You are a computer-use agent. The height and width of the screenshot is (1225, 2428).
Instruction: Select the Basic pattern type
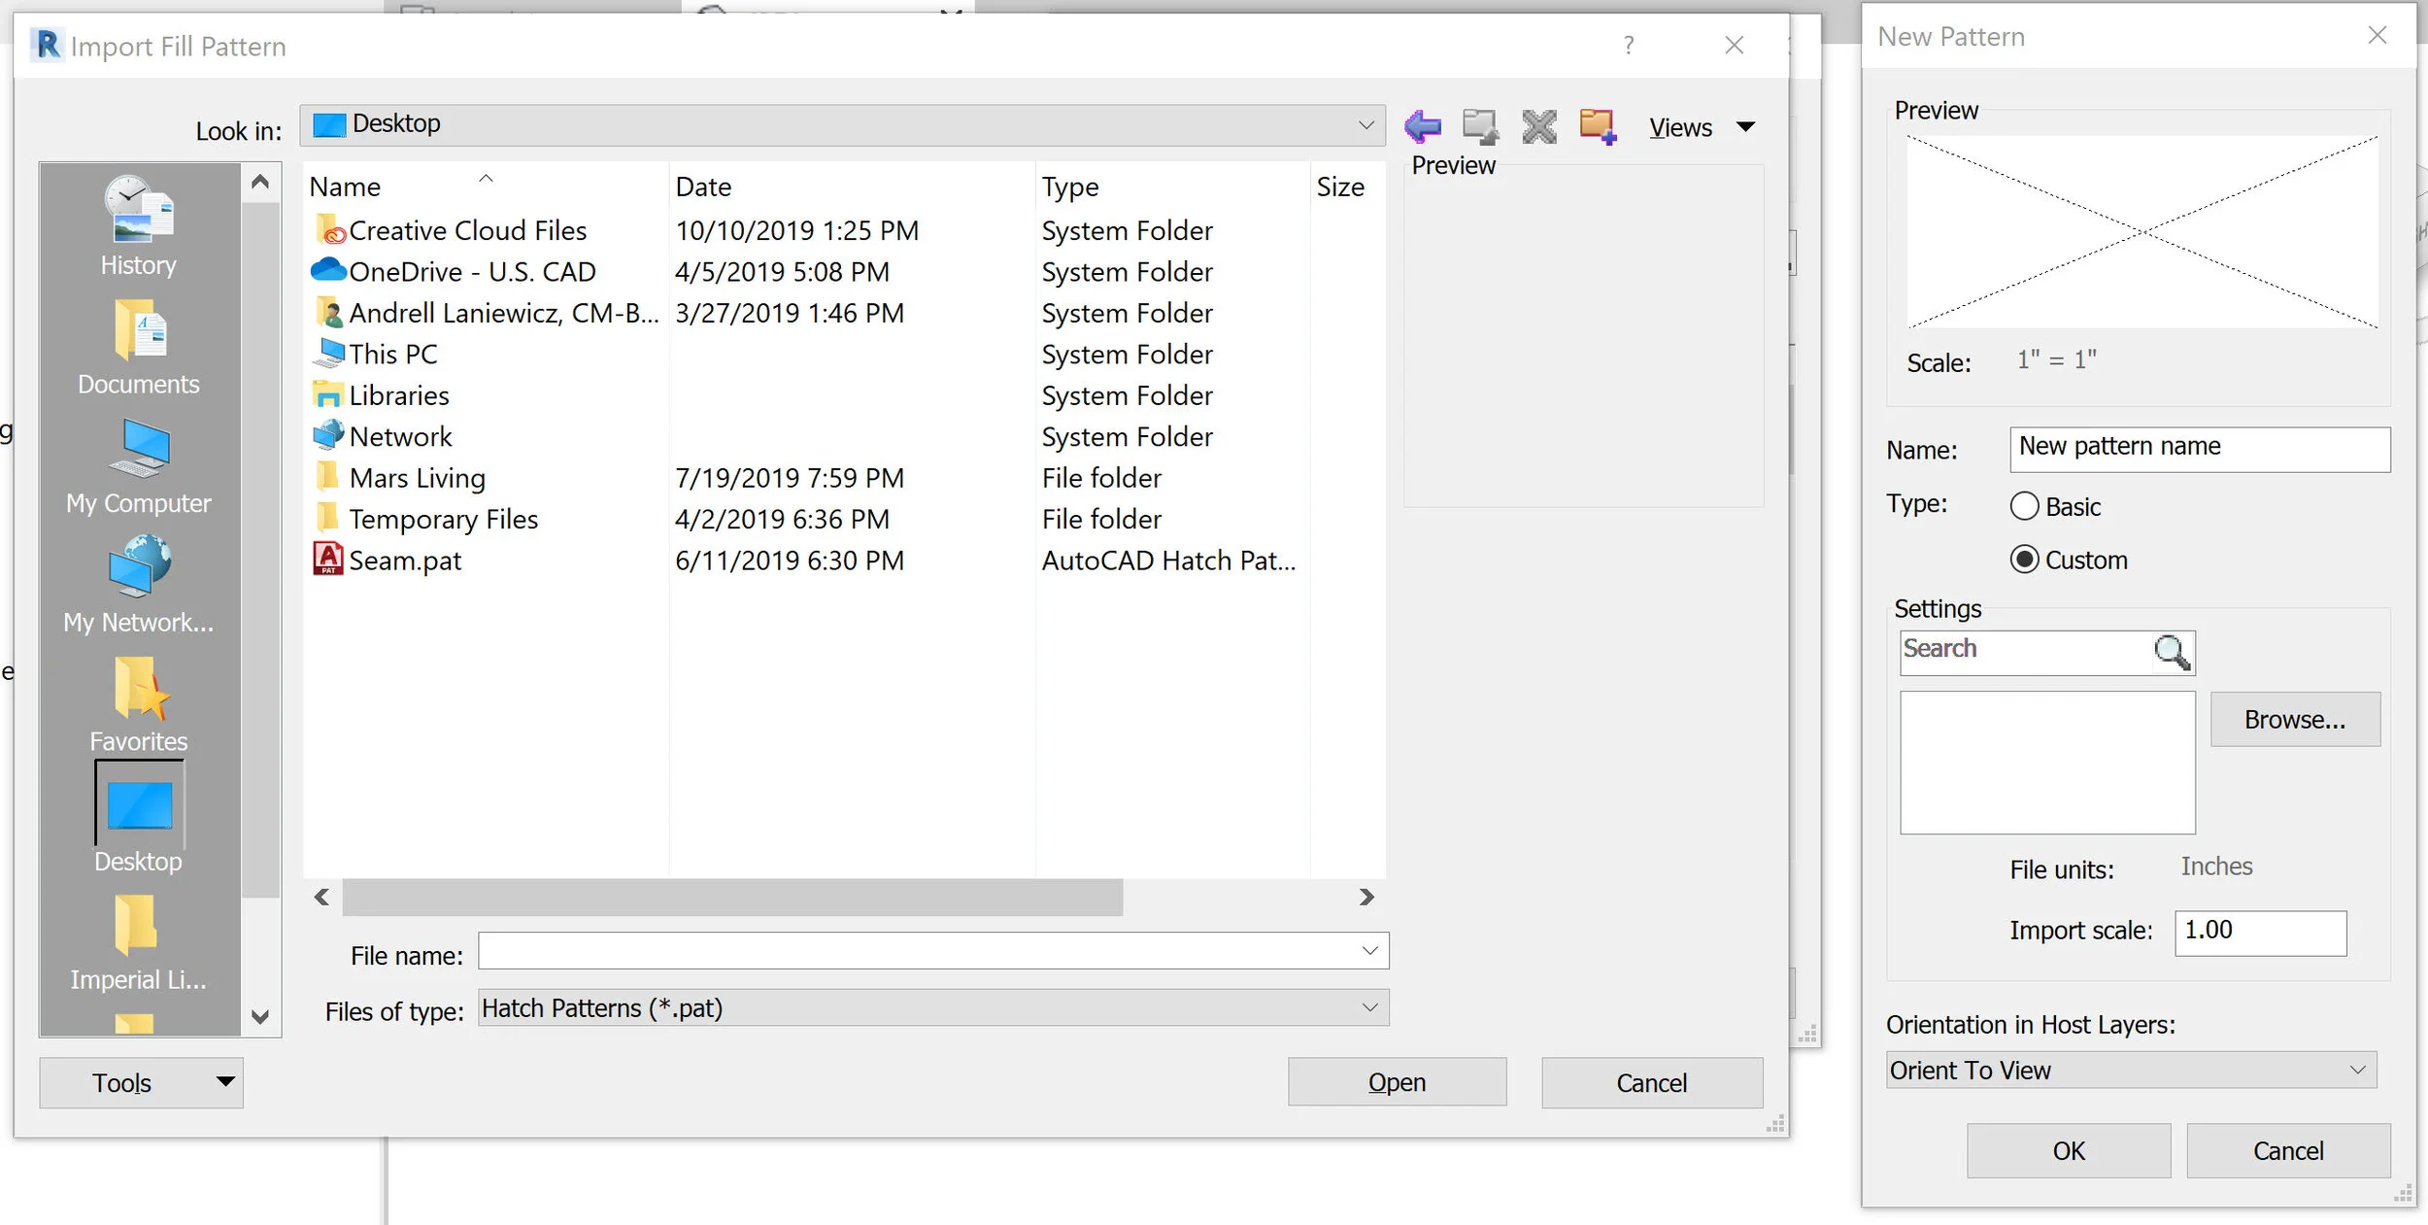coord(2026,506)
